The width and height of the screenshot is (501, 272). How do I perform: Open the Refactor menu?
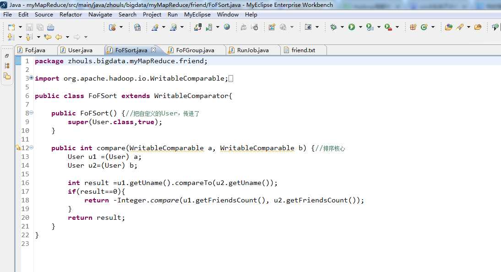(71, 14)
